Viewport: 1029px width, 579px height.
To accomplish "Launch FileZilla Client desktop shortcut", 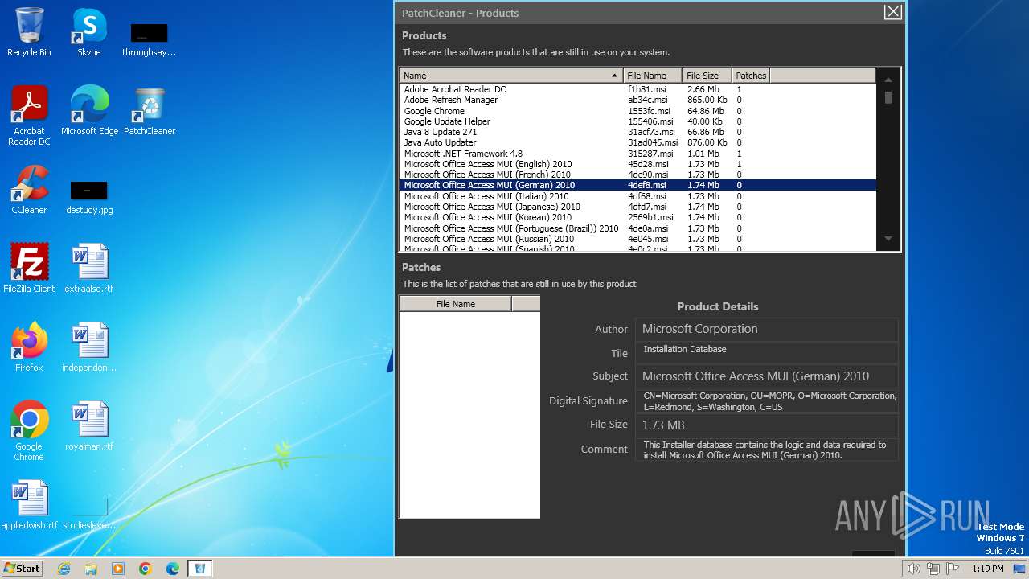I will click(29, 268).
